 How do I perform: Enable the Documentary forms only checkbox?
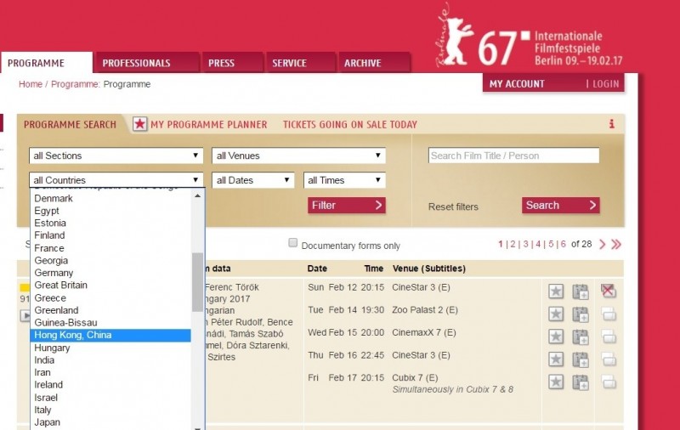coord(293,243)
